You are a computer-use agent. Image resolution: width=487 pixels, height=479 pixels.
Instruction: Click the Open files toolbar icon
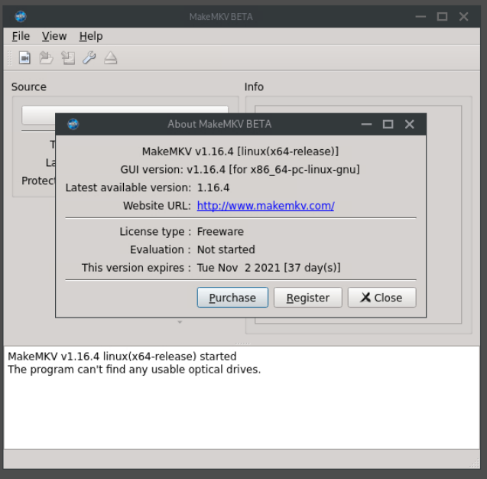[x=24, y=58]
